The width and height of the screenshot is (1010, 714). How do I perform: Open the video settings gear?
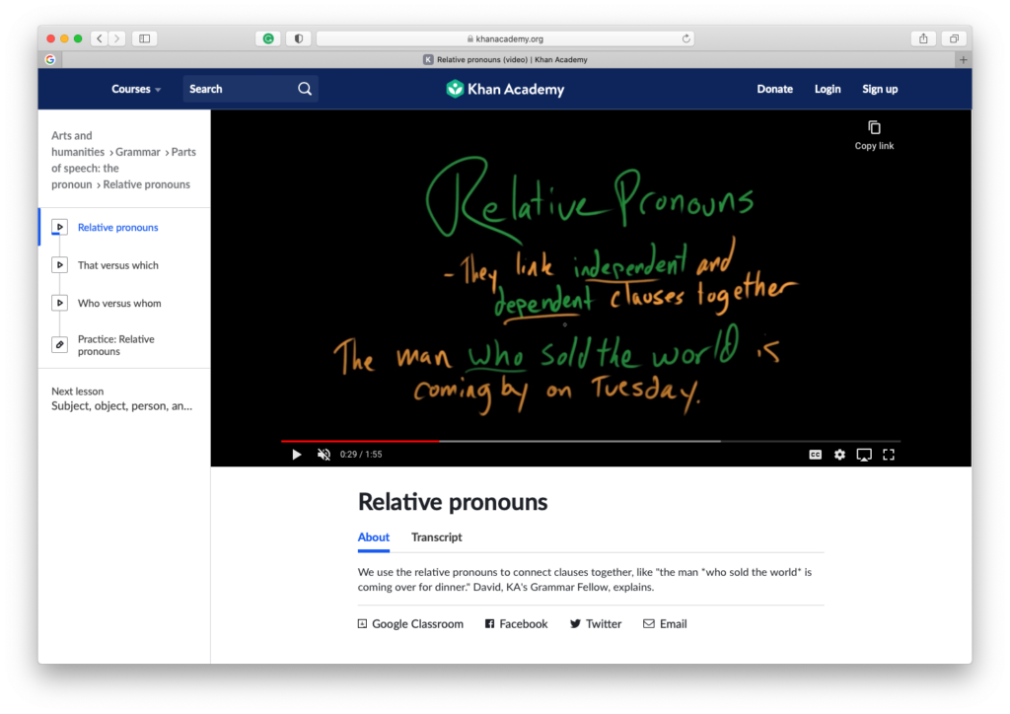click(839, 454)
